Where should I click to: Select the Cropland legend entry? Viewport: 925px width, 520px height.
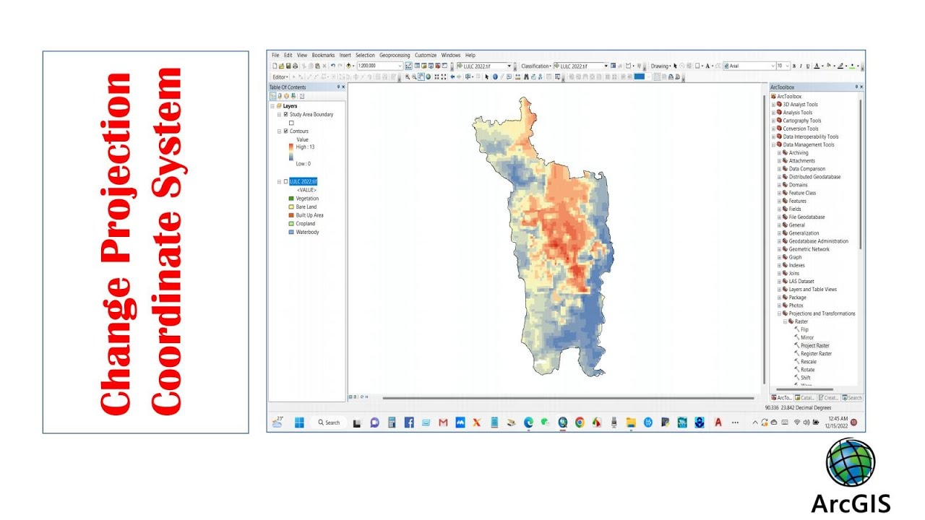pyautogui.click(x=305, y=224)
